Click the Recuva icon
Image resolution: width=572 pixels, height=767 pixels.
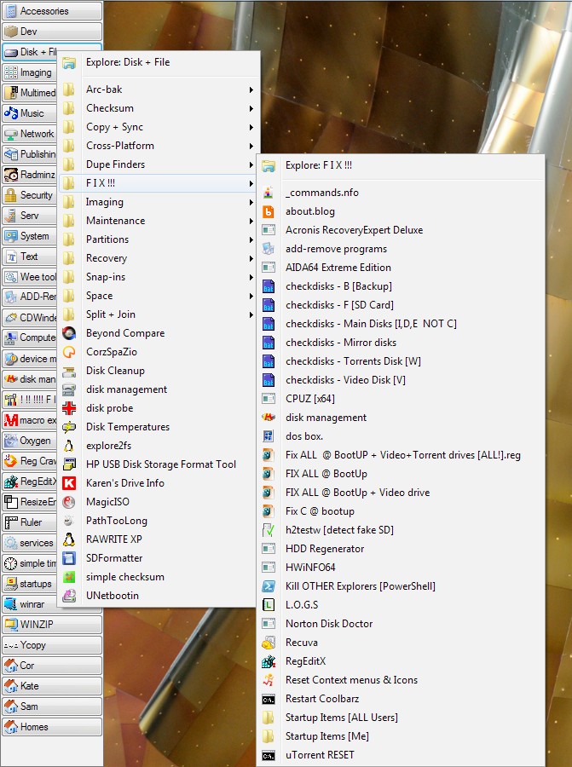[x=269, y=643]
